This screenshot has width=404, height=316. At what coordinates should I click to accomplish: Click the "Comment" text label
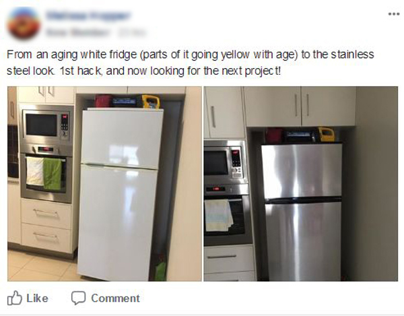(115, 298)
